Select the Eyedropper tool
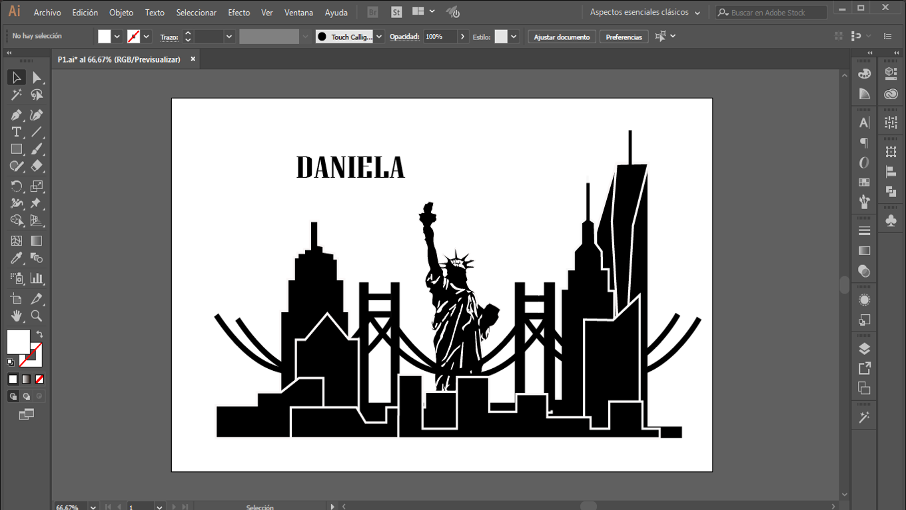 pyautogui.click(x=17, y=258)
